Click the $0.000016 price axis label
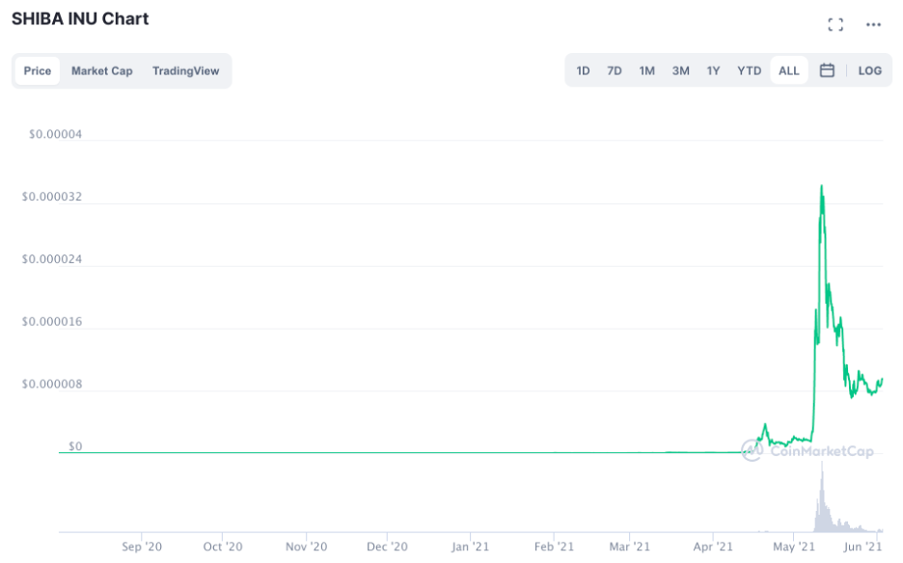The height and width of the screenshot is (563, 903). [52, 322]
